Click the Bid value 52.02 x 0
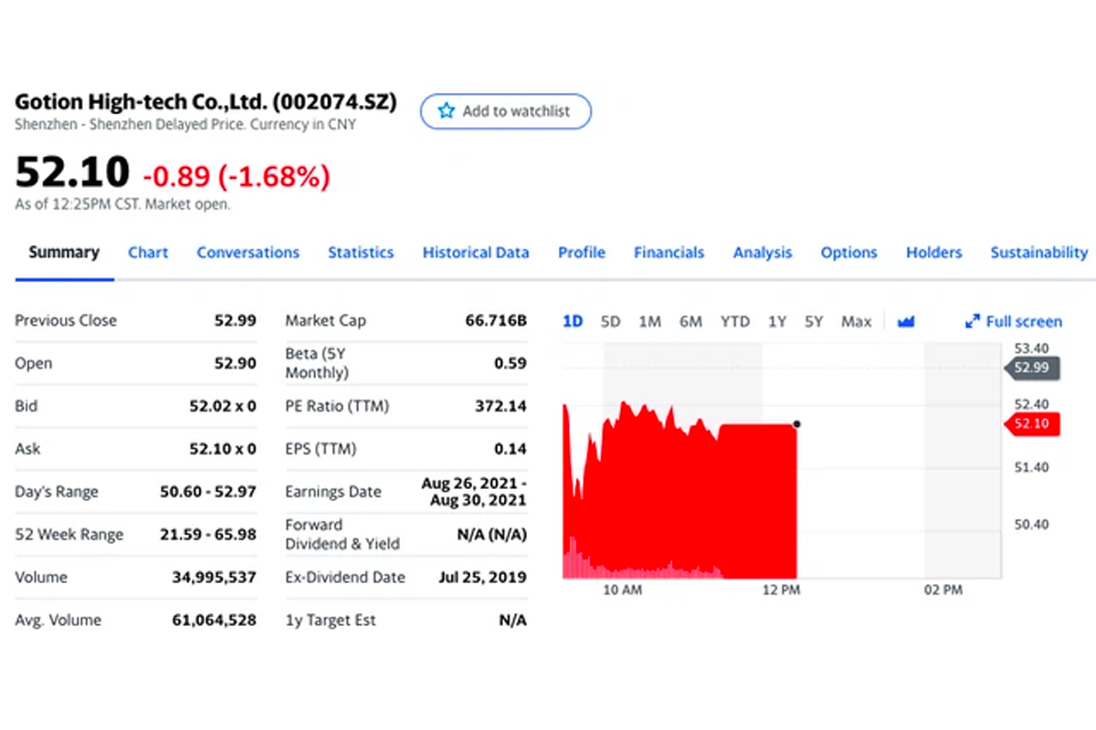1096x730 pixels. 222,406
